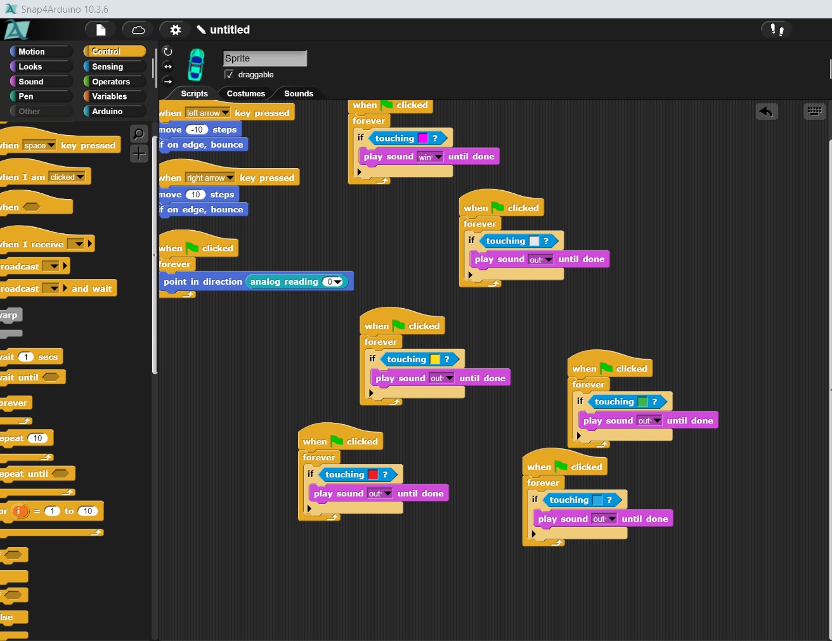The height and width of the screenshot is (641, 832).
Task: Select the Other category
Action: tap(41, 112)
